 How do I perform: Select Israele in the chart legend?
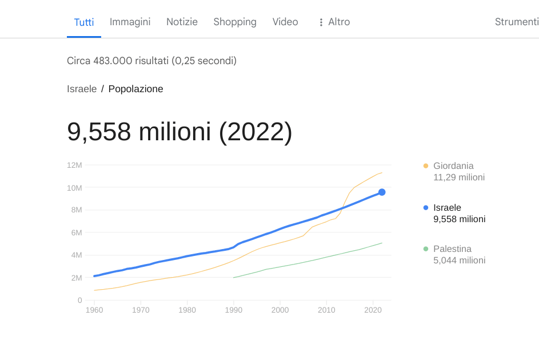(x=447, y=207)
